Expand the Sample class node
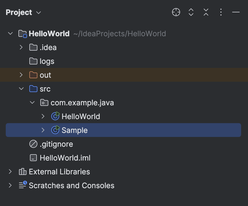Image resolution: width=248 pixels, height=206 pixels. (43, 130)
